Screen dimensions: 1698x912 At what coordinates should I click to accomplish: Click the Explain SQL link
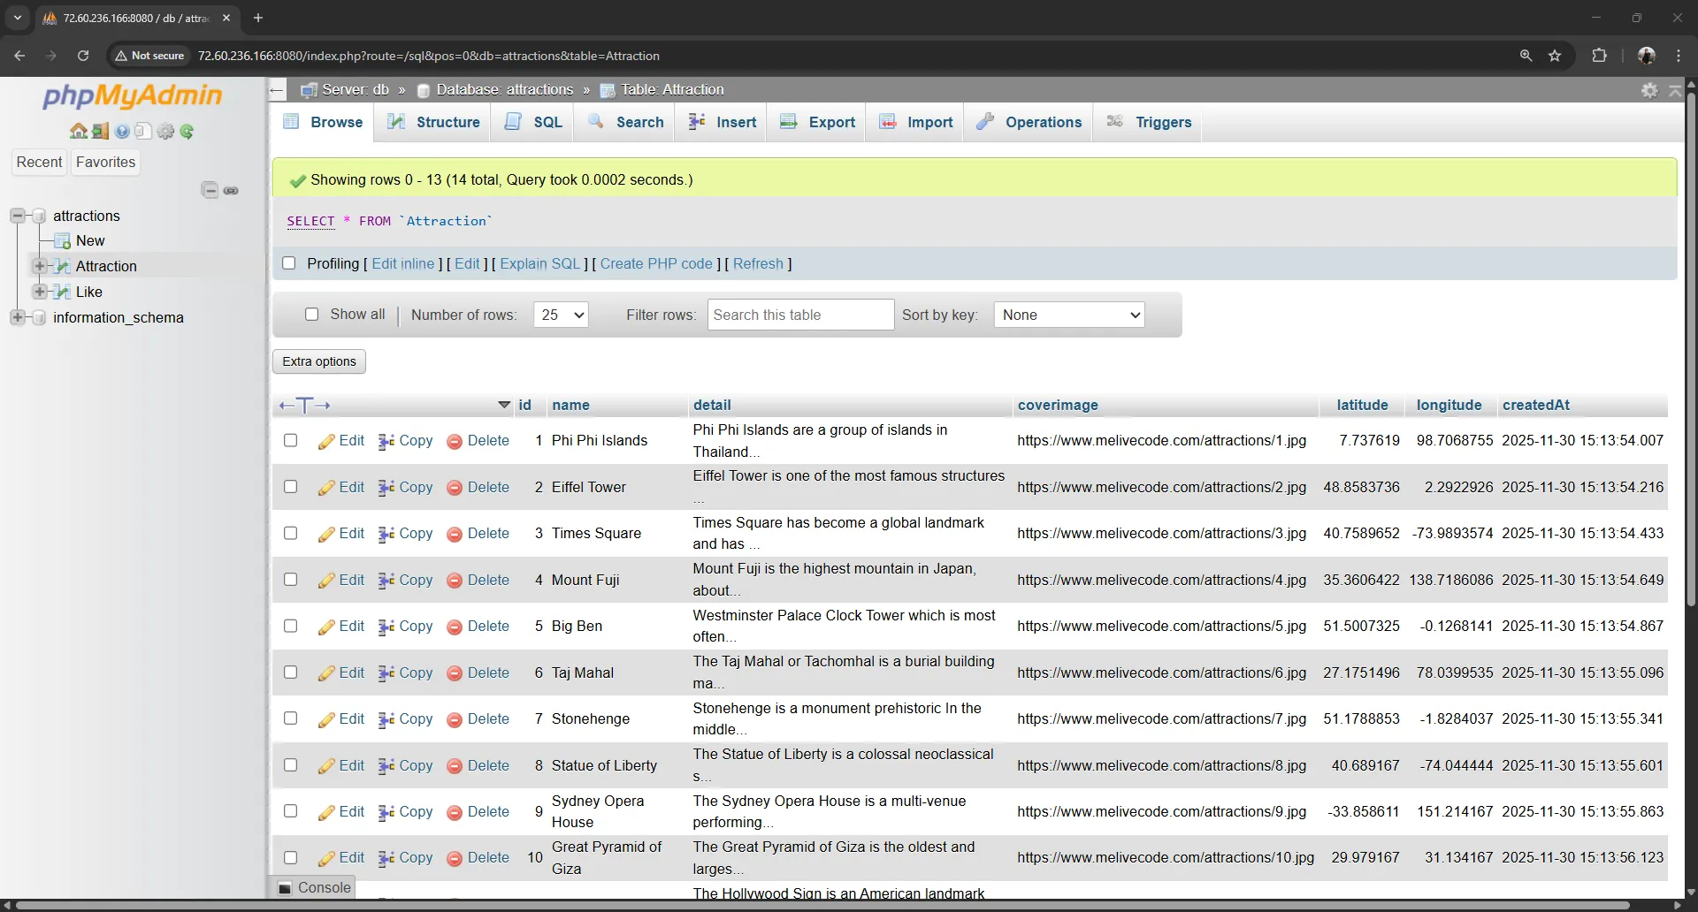(x=540, y=263)
